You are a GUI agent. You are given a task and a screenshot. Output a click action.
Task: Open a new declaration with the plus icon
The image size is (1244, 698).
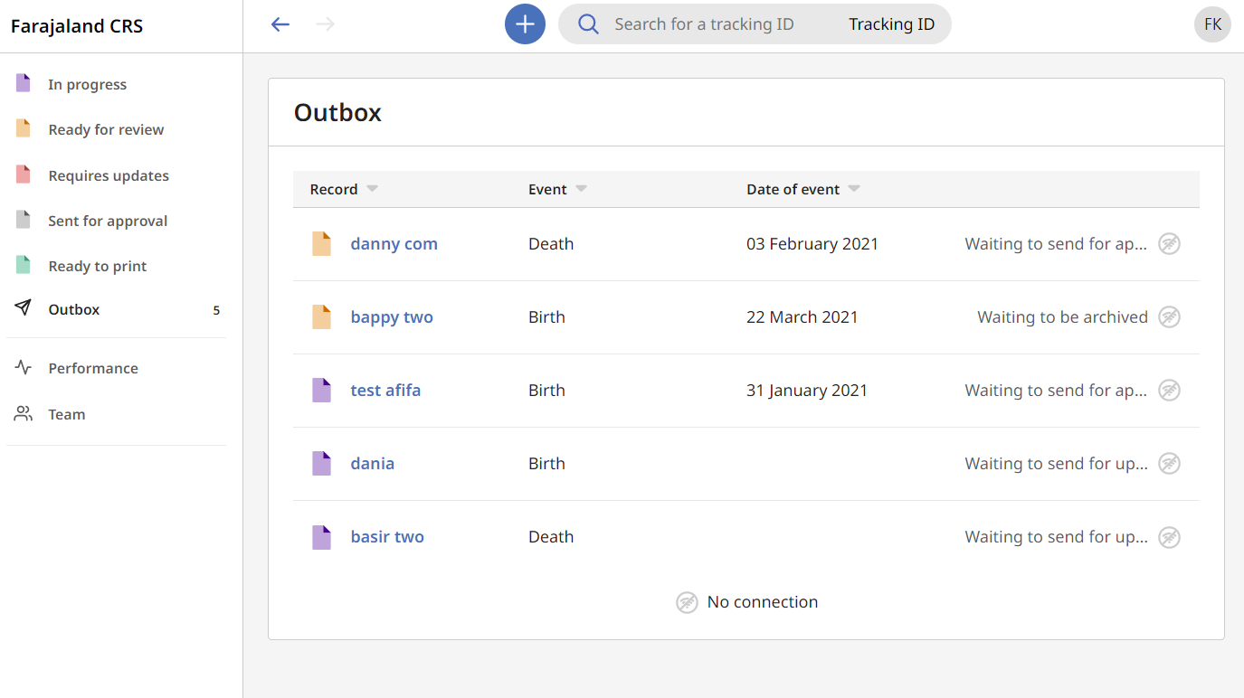(525, 24)
